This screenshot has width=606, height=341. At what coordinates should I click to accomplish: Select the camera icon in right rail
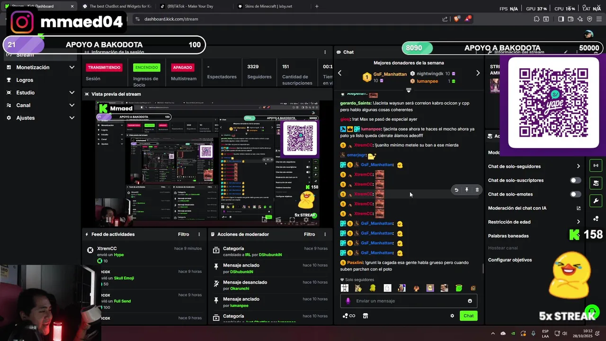[596, 183]
